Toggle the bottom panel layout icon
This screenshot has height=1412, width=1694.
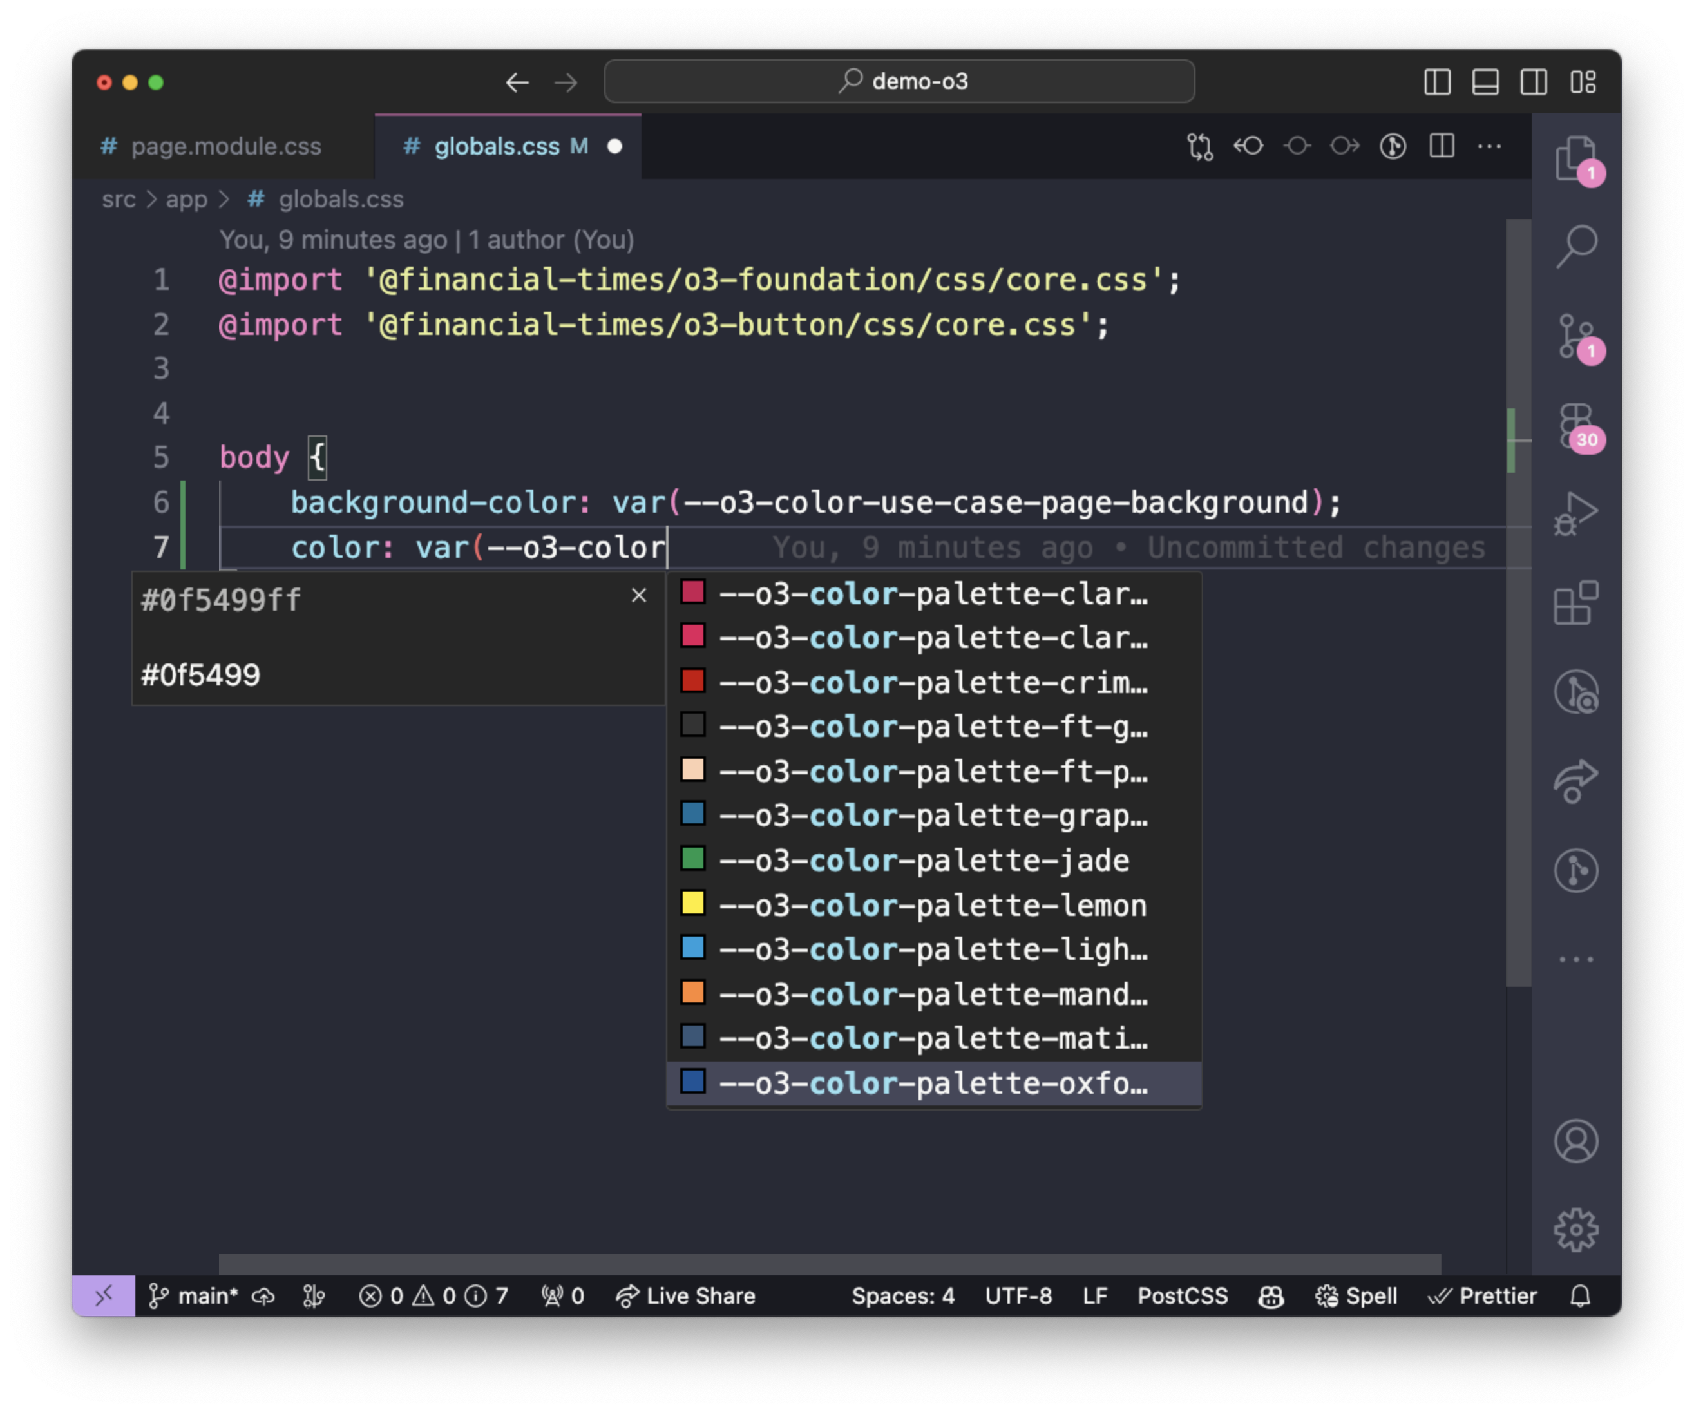[x=1485, y=82]
